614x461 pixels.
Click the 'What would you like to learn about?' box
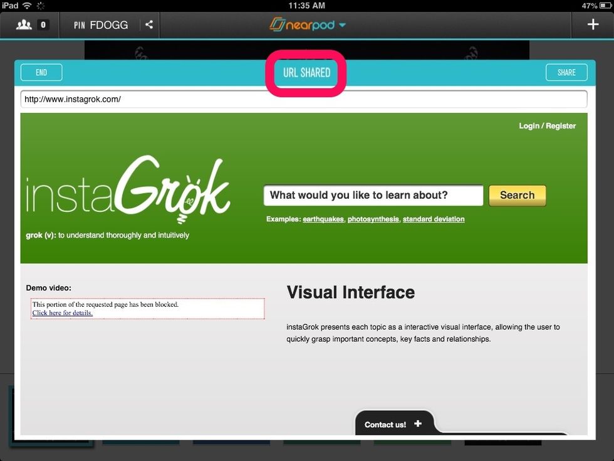pos(373,195)
